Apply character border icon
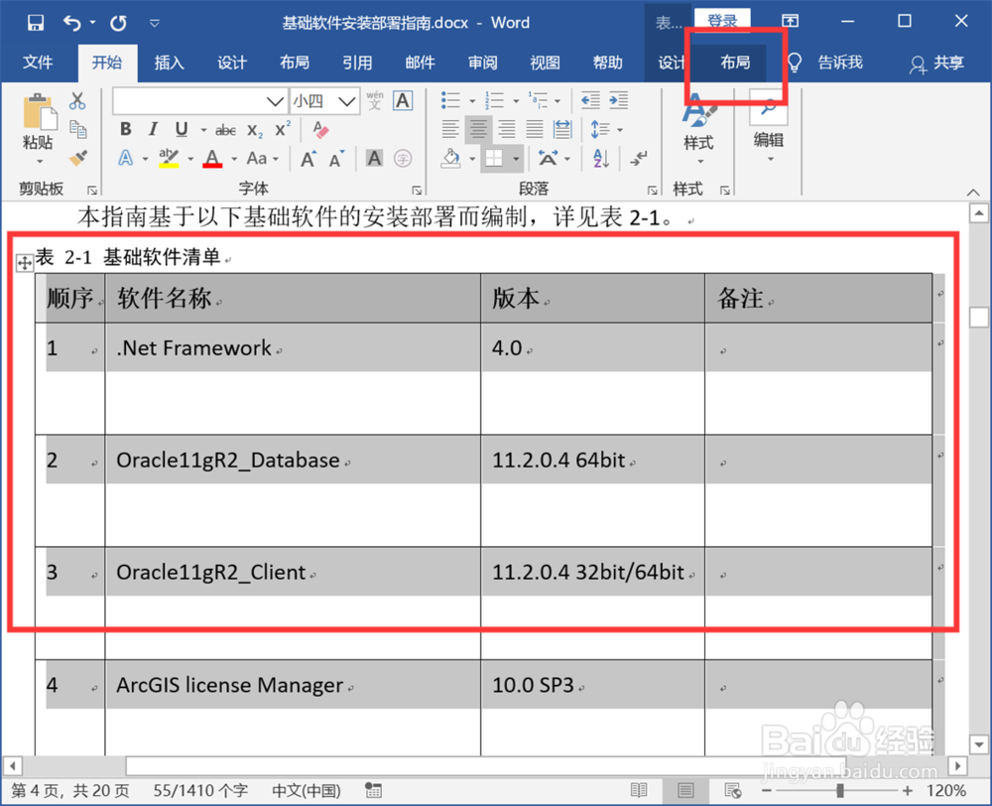Screen dimensions: 992x806 403,100
